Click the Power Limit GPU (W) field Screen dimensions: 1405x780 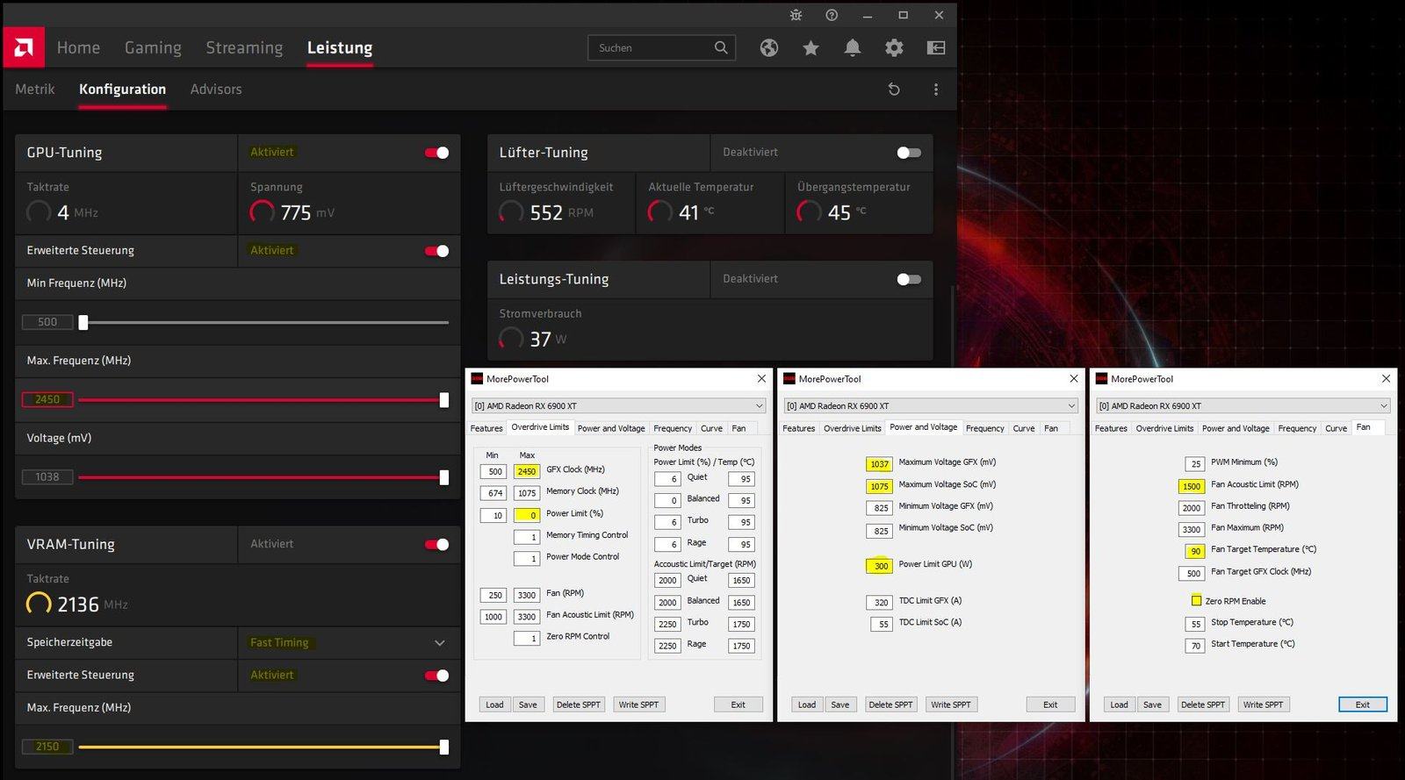coord(880,566)
